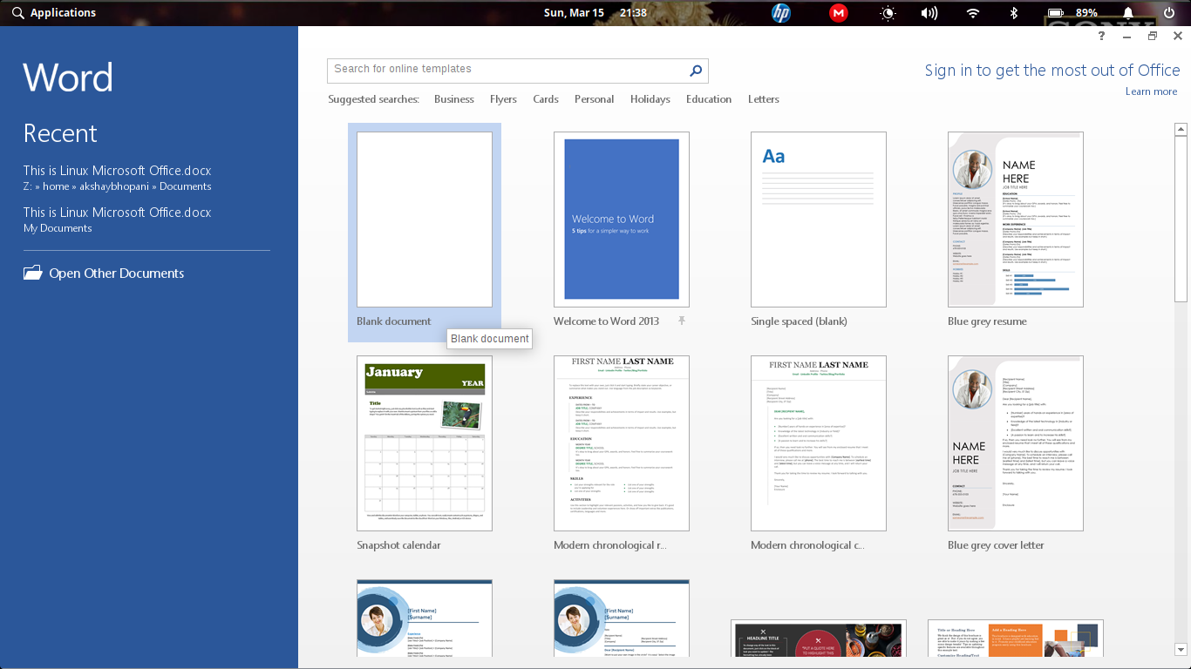
Task: Click the template list scroll down arrow
Action: (1181, 649)
